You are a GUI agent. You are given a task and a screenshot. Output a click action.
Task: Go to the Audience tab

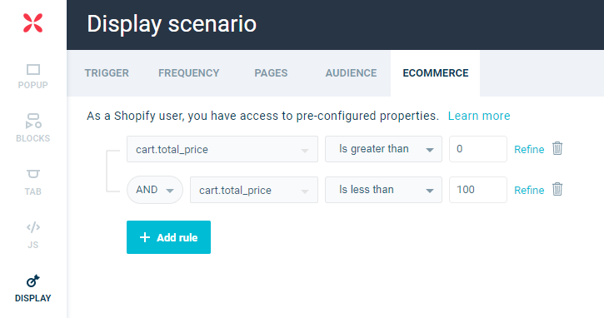tap(351, 73)
